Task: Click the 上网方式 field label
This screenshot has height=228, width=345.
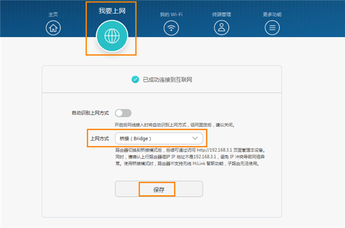Action: (99, 138)
